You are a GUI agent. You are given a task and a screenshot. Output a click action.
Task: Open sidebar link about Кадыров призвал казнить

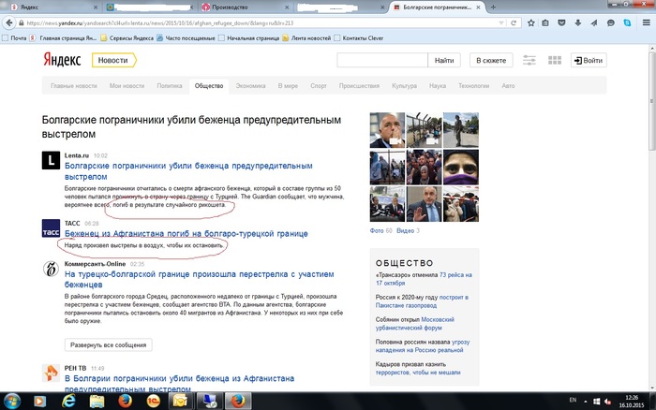click(418, 368)
